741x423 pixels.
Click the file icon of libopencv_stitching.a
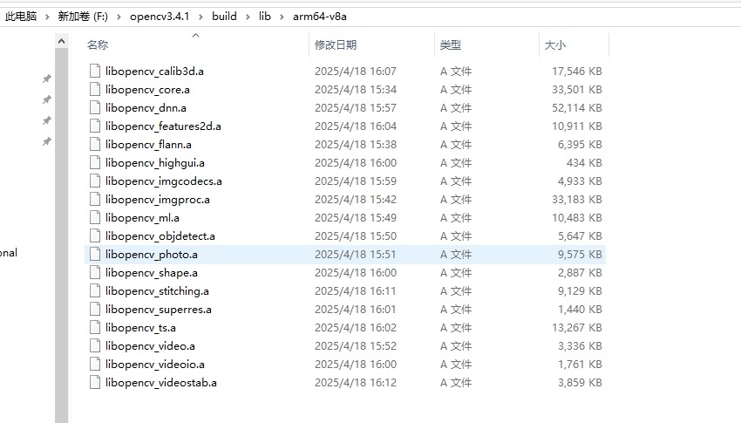(95, 290)
